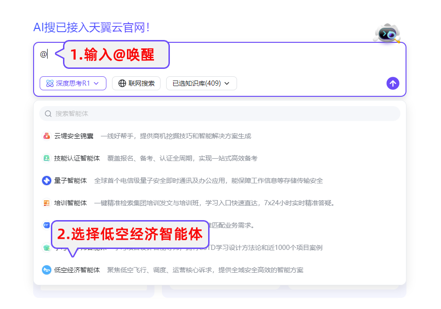Expand the 已选知识库(409) dropdown

[202, 83]
